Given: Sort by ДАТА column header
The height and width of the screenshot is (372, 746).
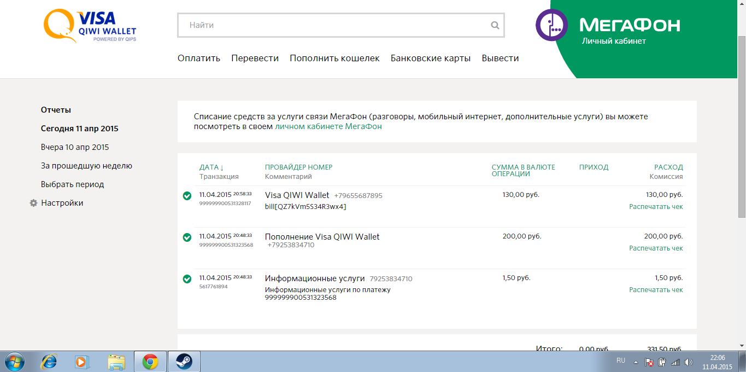Looking at the screenshot, I should click(212, 167).
